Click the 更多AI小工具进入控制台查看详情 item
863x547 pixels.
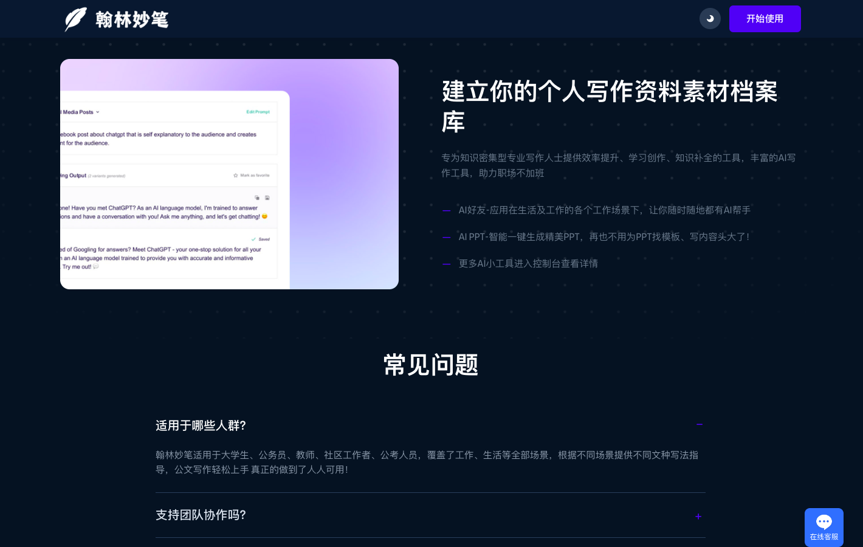528,264
